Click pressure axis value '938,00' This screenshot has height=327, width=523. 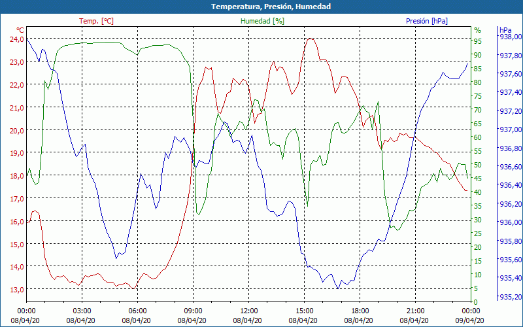pos(511,37)
